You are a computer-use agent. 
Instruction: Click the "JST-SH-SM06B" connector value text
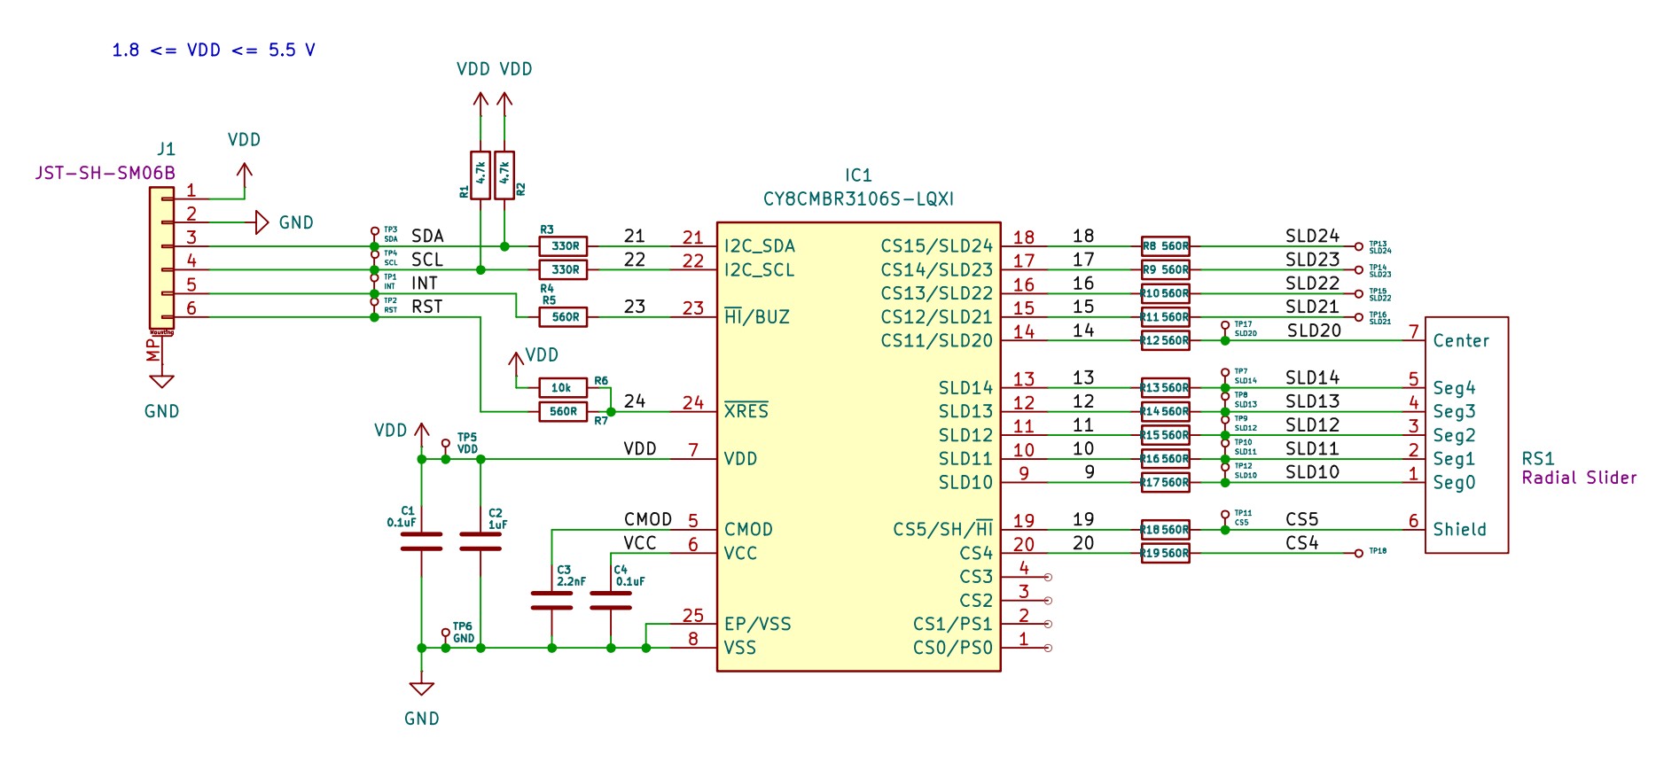[105, 173]
